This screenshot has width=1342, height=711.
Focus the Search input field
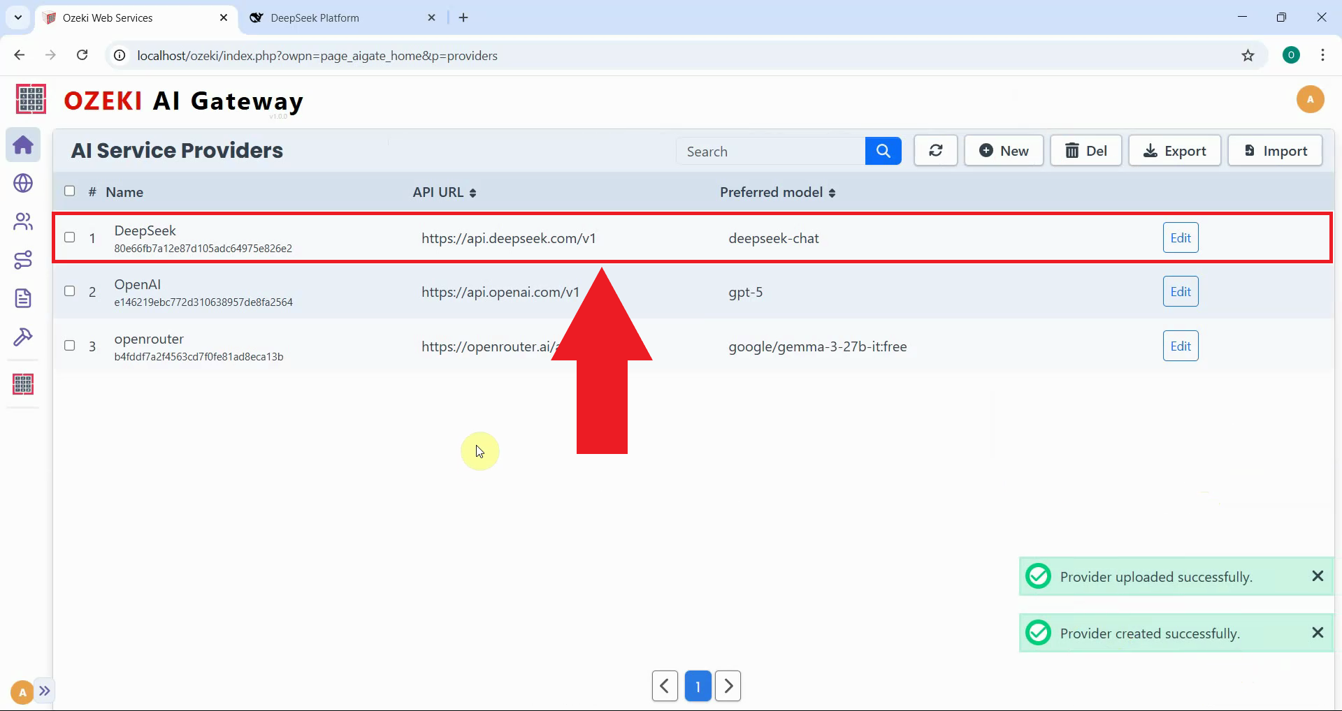click(770, 152)
